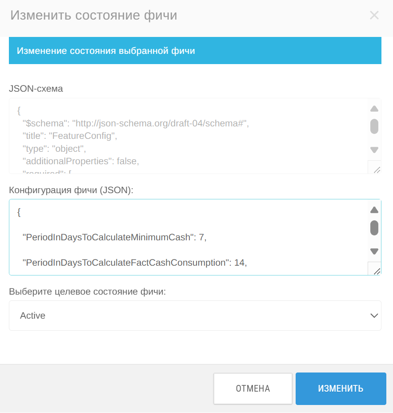393x413 pixels.
Task: Click the down arrow of config JSON scrollbar
Action: click(374, 251)
